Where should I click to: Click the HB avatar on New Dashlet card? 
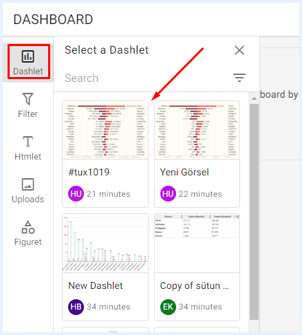76,307
